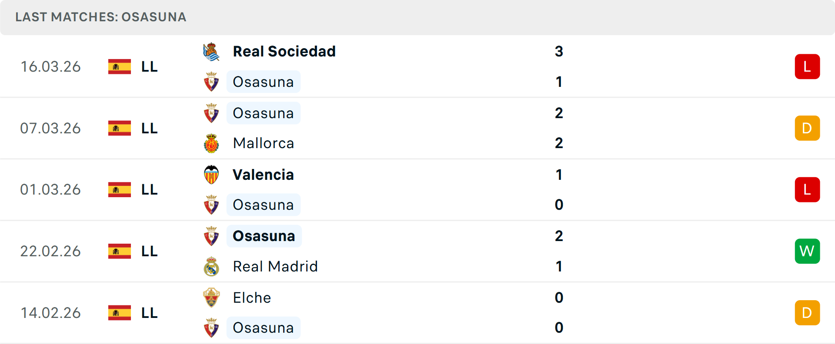
Task: Select the Spain flag beside the Elche match
Action: [119, 312]
